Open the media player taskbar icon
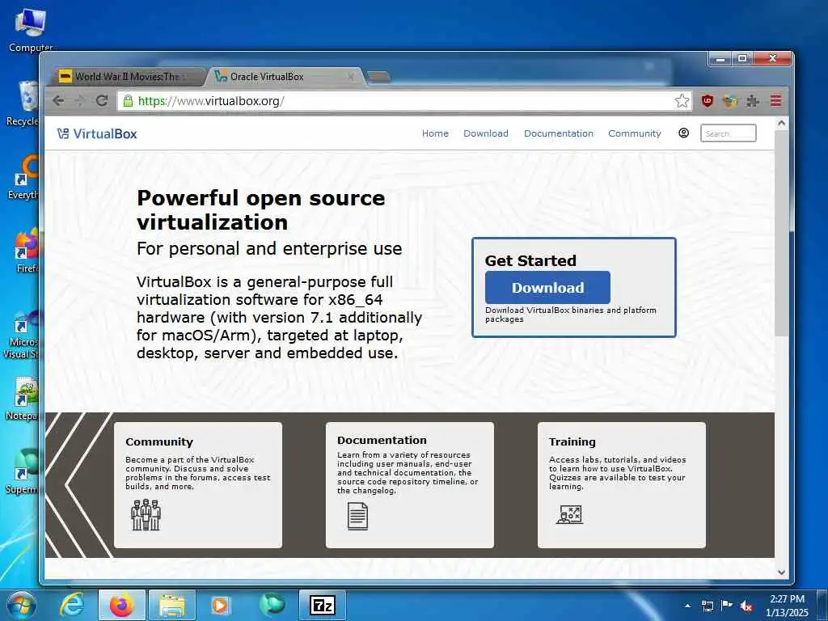The width and height of the screenshot is (828, 621). point(220,605)
